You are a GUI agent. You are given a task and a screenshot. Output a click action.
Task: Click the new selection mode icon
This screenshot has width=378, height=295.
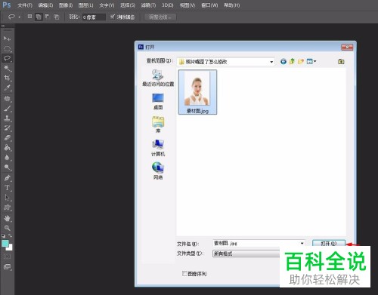pyautogui.click(x=29, y=17)
